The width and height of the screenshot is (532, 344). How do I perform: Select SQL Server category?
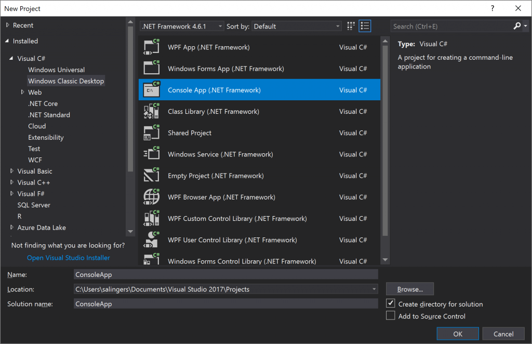point(34,205)
